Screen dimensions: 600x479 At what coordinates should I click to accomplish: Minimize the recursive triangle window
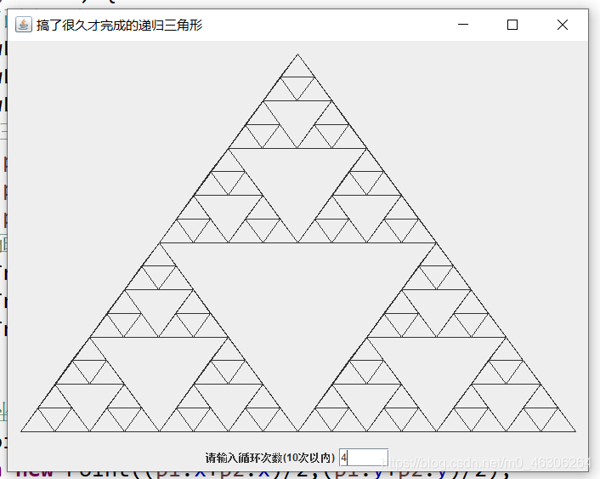[x=463, y=25]
